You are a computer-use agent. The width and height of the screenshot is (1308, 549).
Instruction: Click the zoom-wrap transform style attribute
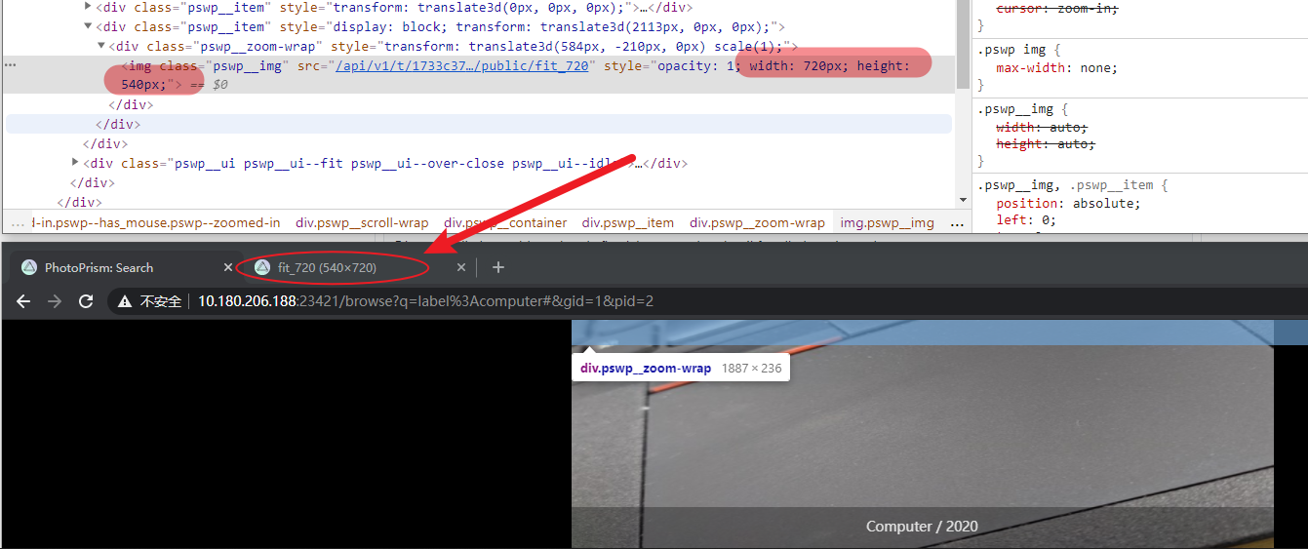[564, 46]
